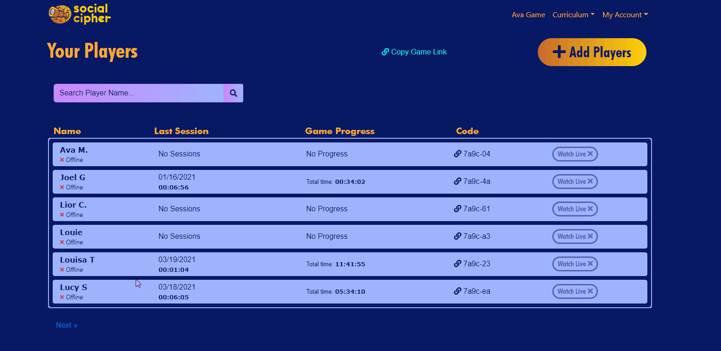
Task: Click the Code column header
Action: [x=467, y=131]
